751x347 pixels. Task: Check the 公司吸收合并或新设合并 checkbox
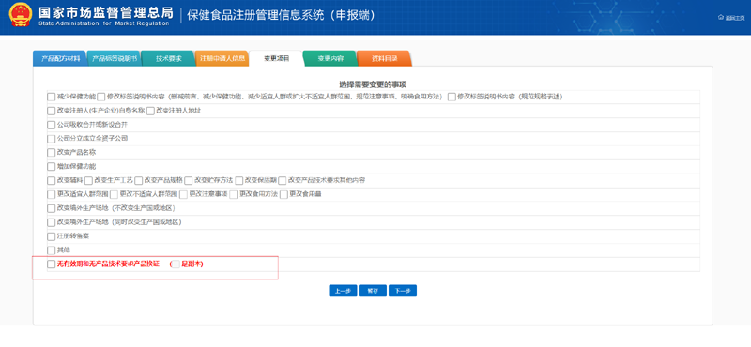coord(52,125)
